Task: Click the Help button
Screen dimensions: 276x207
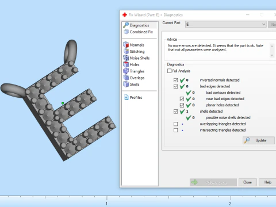Action: pos(267,182)
